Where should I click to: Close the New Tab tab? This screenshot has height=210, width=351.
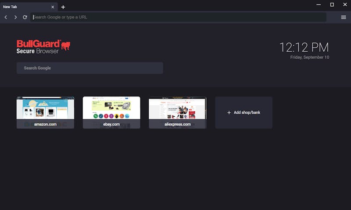53,7
